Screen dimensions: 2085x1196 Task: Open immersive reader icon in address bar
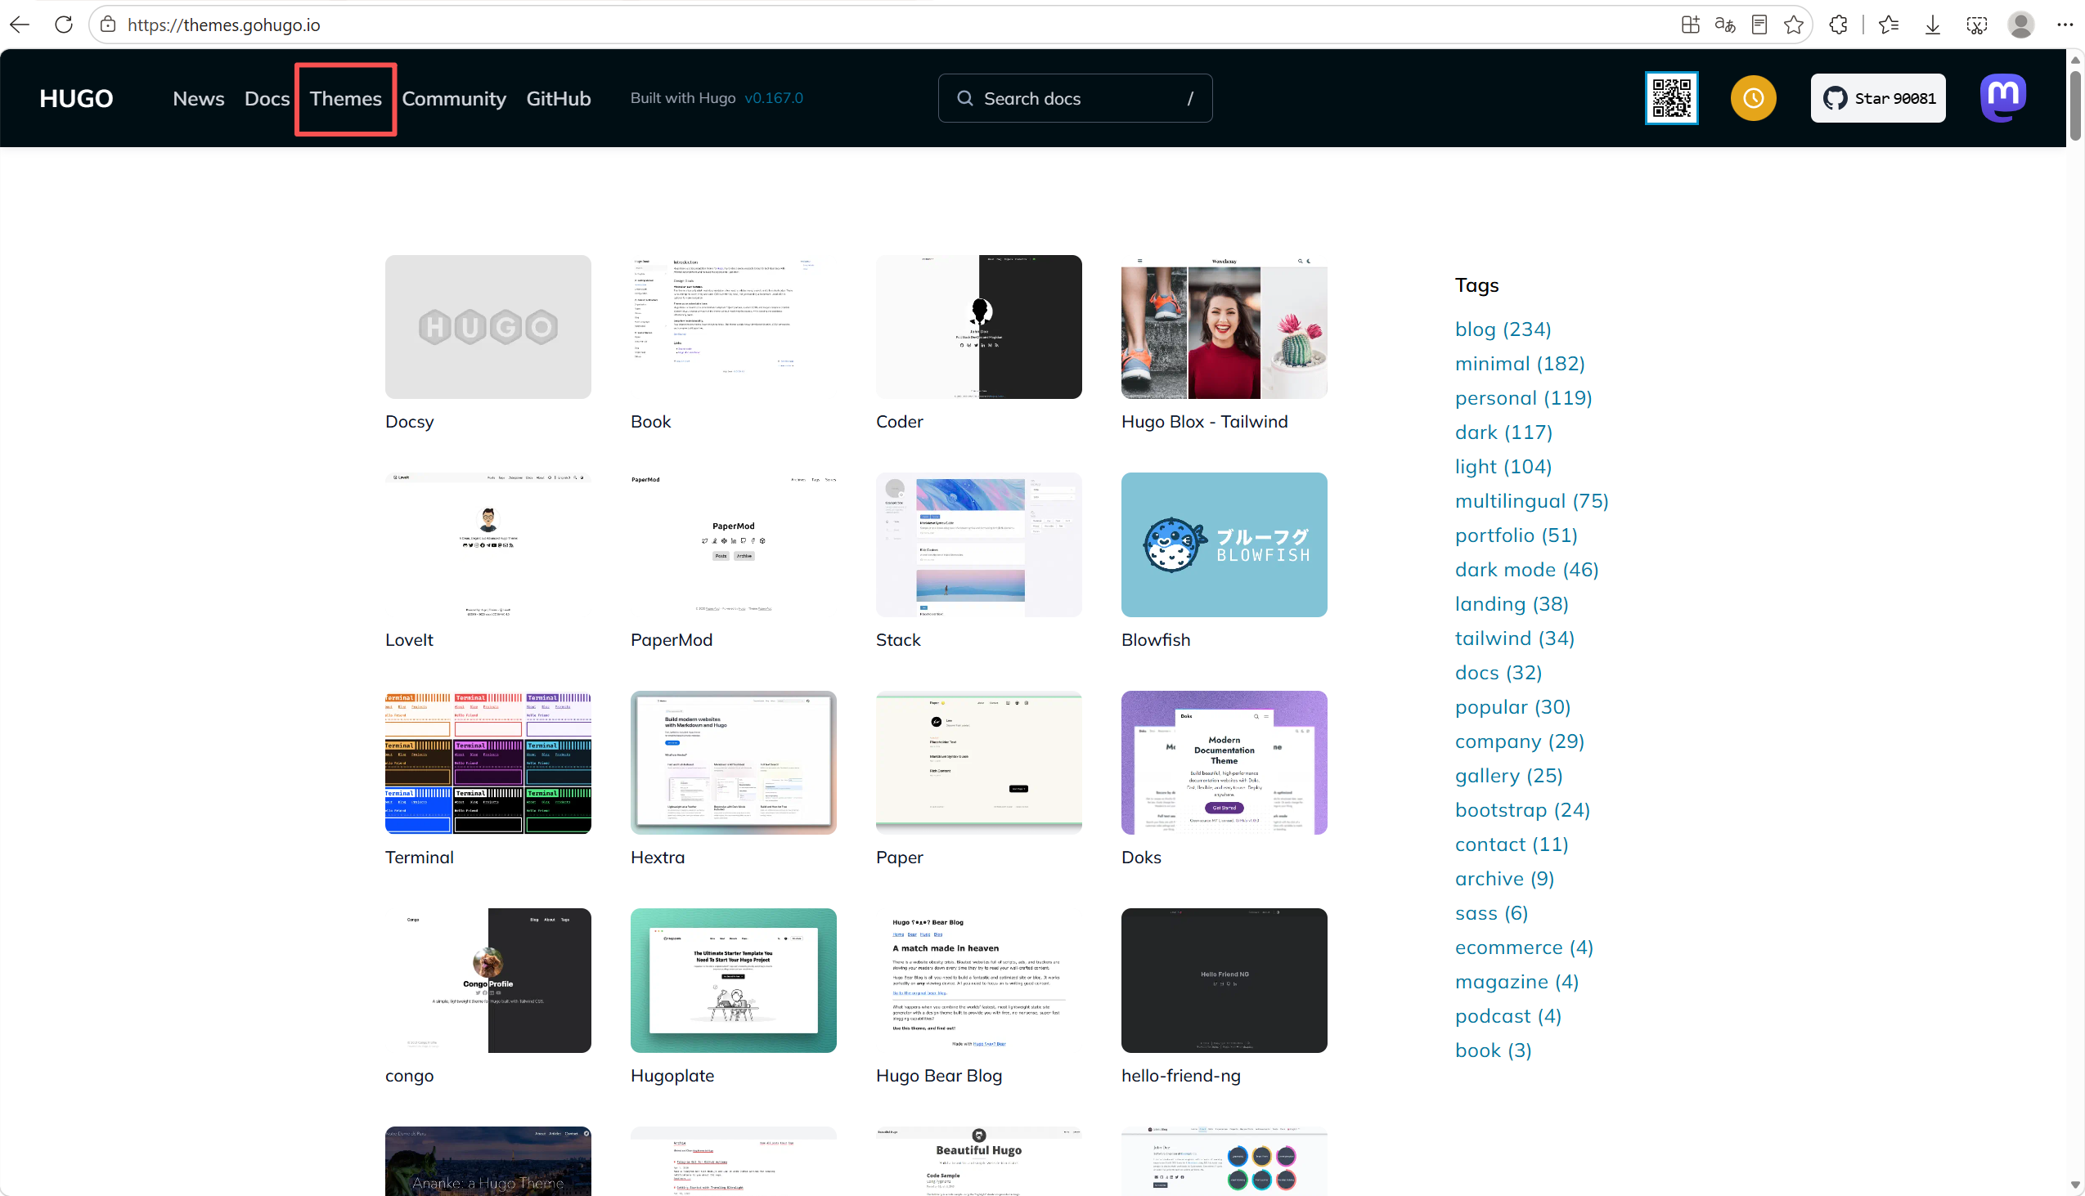(1759, 25)
